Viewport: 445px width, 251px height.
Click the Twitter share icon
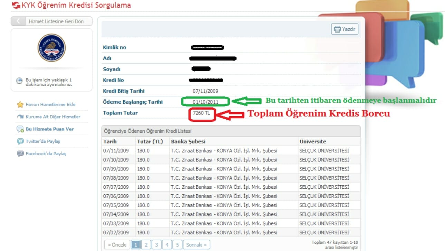[20, 141]
